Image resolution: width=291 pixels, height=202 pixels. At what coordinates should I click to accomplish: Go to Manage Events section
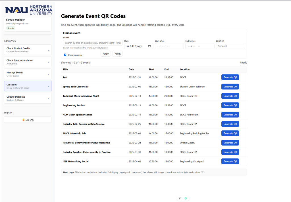click(28, 74)
